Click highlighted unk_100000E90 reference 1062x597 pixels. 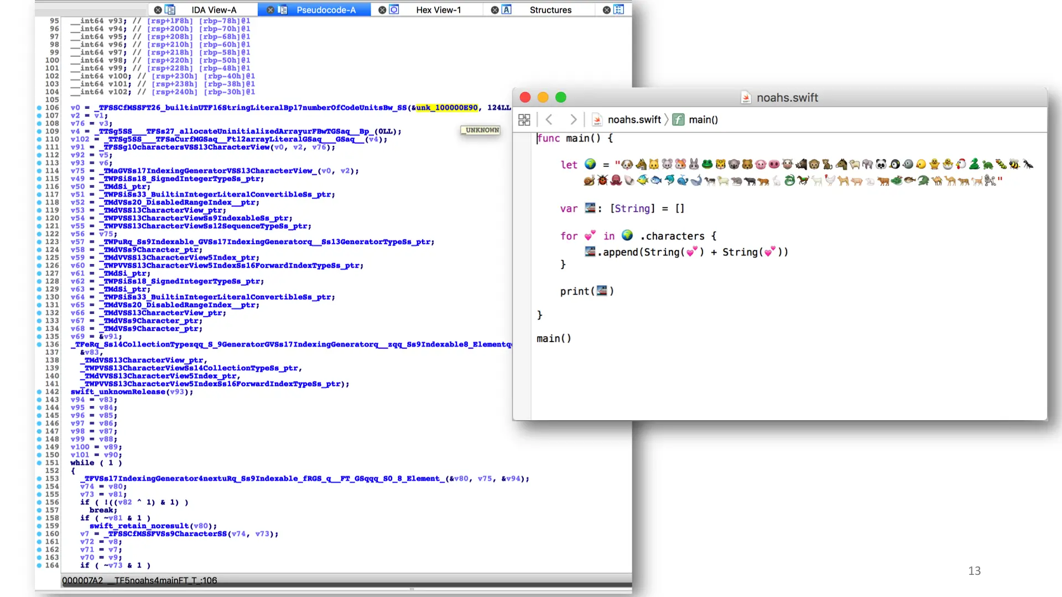446,108
